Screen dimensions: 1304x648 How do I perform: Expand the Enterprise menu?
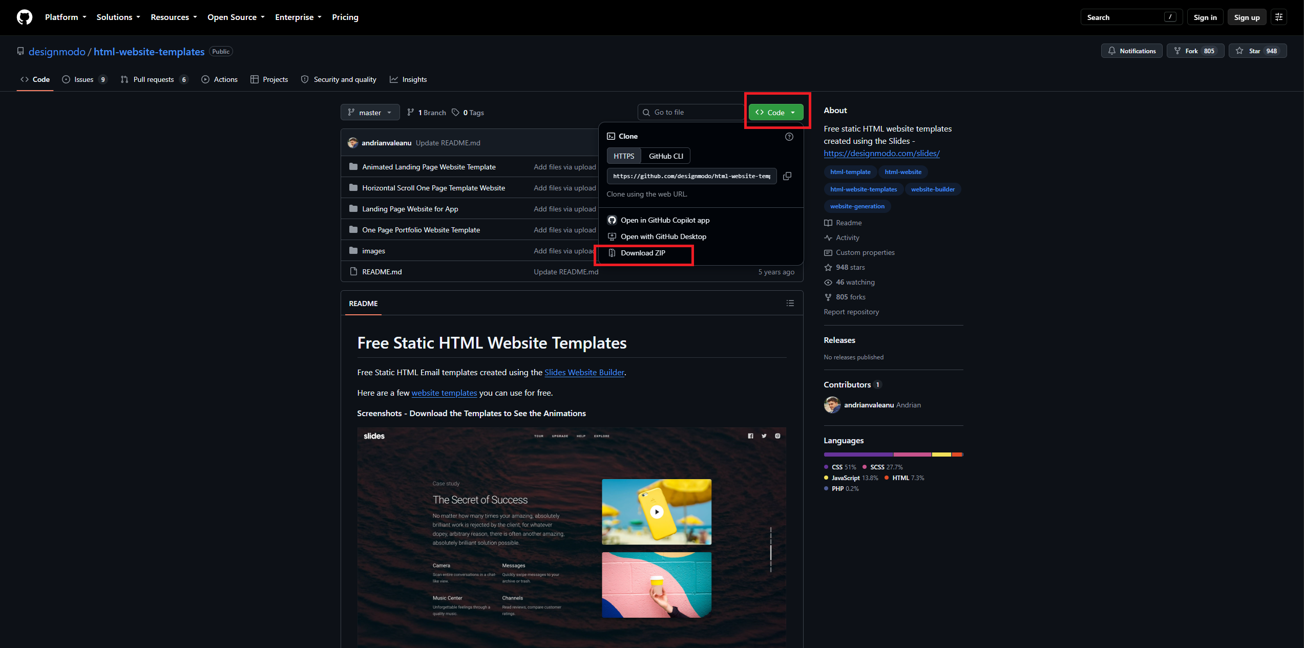point(298,17)
